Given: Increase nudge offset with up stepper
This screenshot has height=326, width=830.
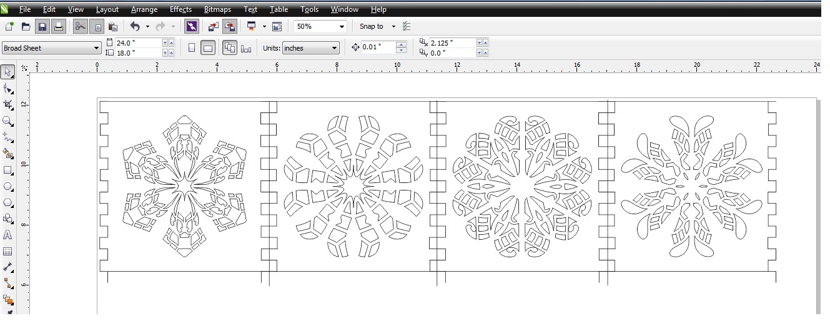Looking at the screenshot, I should click(402, 44).
